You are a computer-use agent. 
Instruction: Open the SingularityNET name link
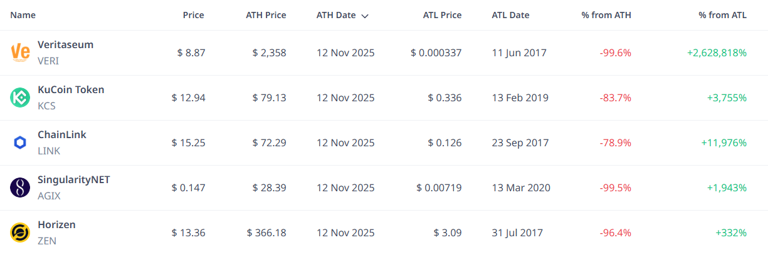click(x=73, y=180)
